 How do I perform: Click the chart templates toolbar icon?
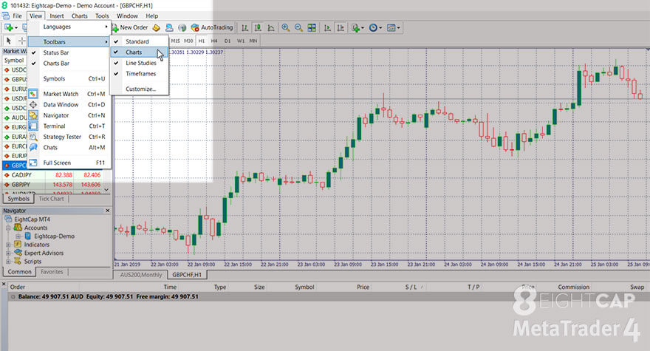click(391, 27)
